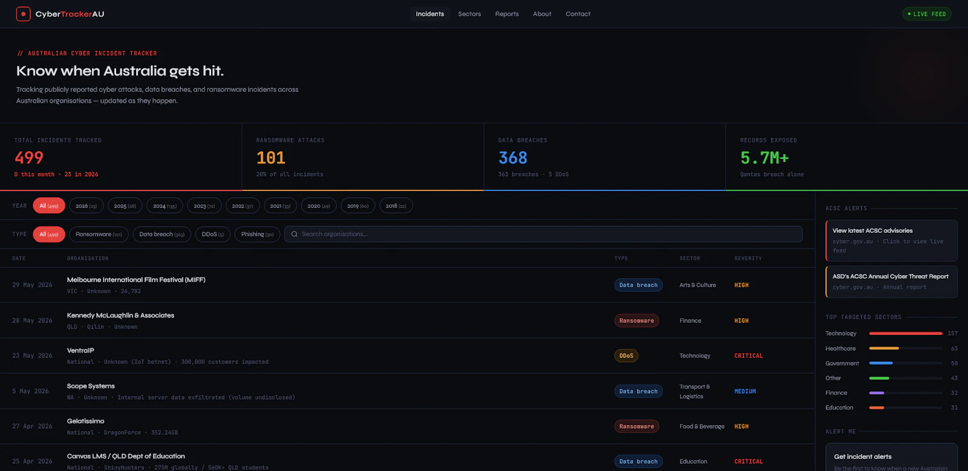Screen dimensions: 968x471
Task: Open Kennedy McLaughlin & Associates incident
Action: 407,320
